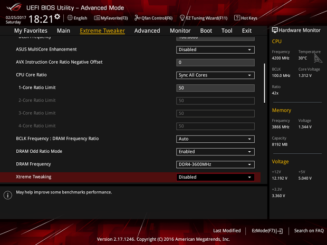Open the Xtreme Tweaking dropdown
The image size is (327, 245).
(x=215, y=177)
